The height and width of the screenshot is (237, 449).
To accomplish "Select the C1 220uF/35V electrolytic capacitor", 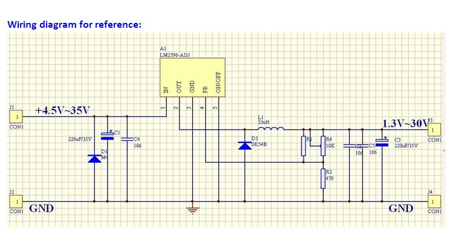I will click(108, 136).
